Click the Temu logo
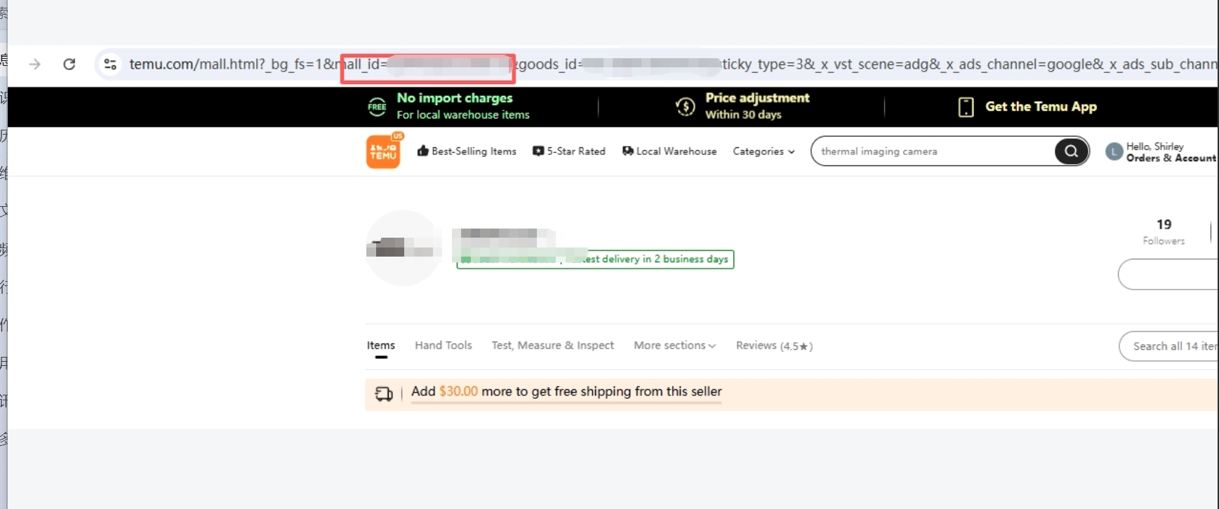Image resolution: width=1219 pixels, height=509 pixels. click(383, 151)
